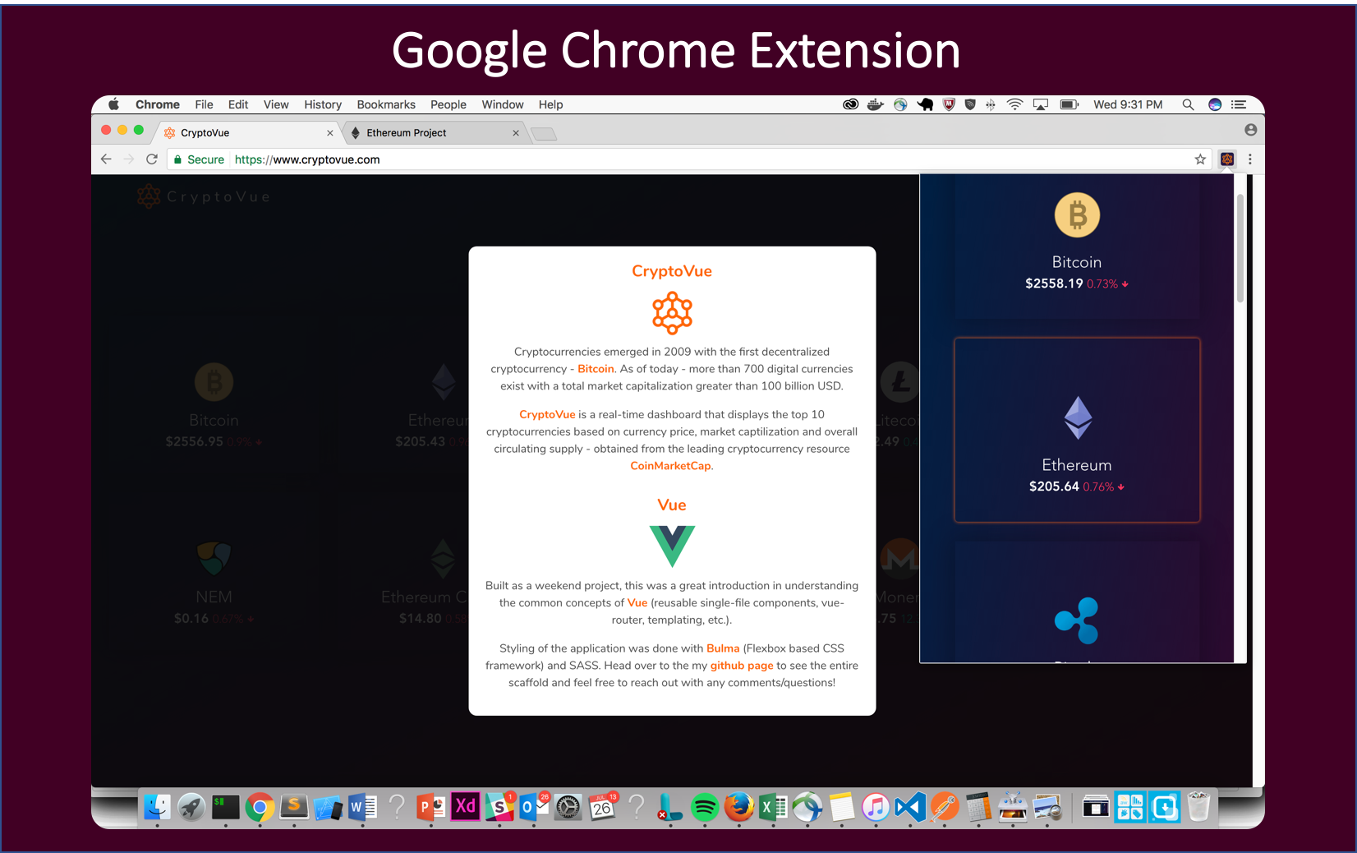
Task: Click the menu bar clock Wed 9:31 PM
Action: [x=1128, y=104]
